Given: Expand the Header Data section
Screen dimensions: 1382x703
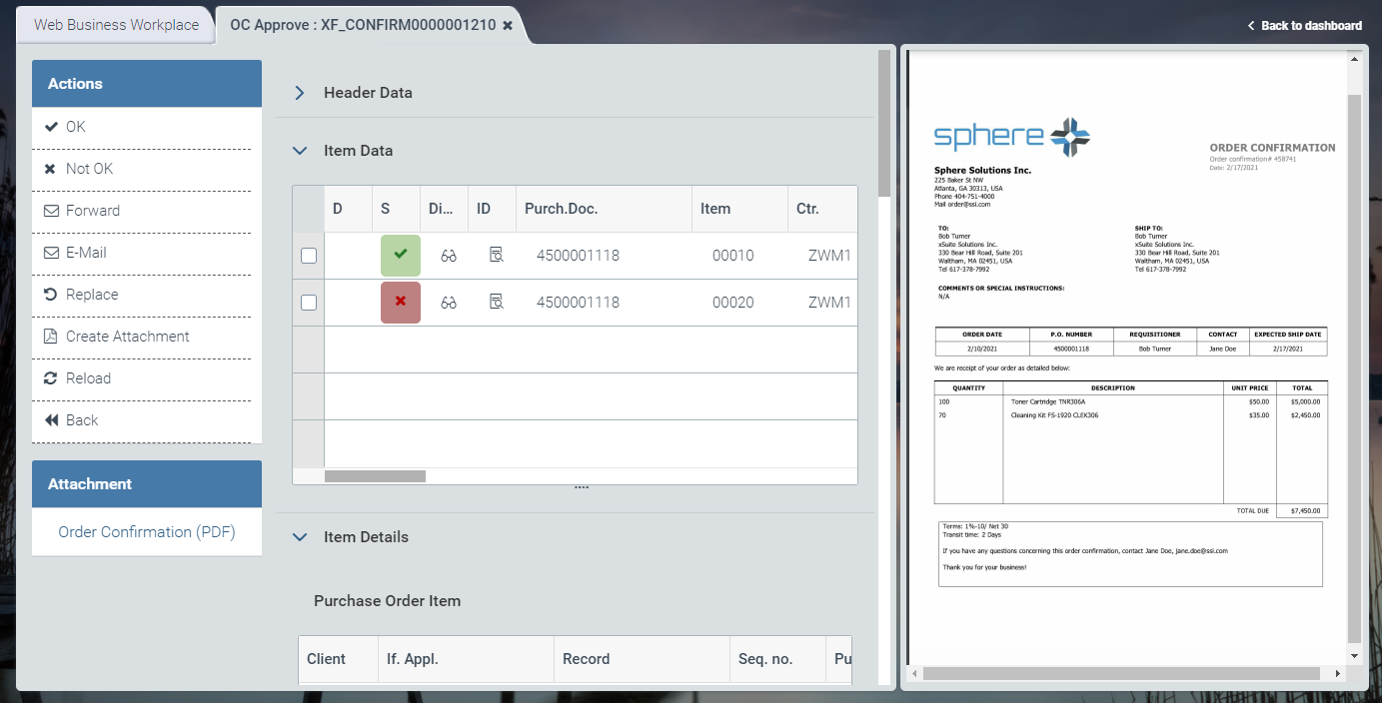Looking at the screenshot, I should point(299,93).
